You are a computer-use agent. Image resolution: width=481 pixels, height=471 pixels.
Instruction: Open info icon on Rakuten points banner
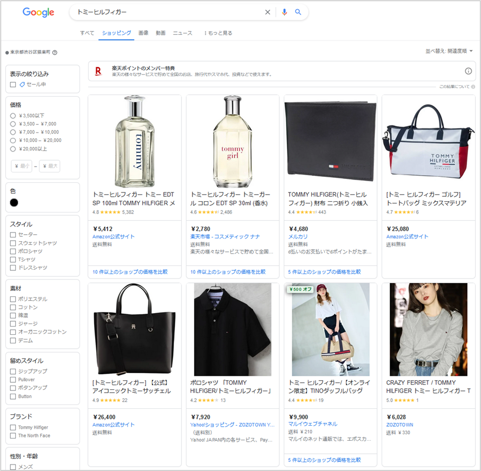coord(468,71)
